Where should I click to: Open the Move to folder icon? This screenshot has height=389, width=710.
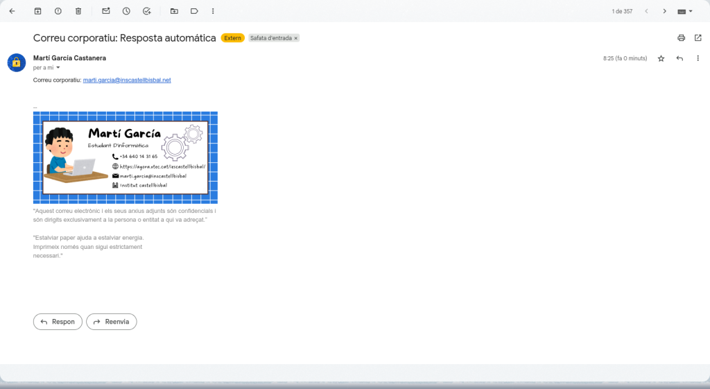pos(174,11)
